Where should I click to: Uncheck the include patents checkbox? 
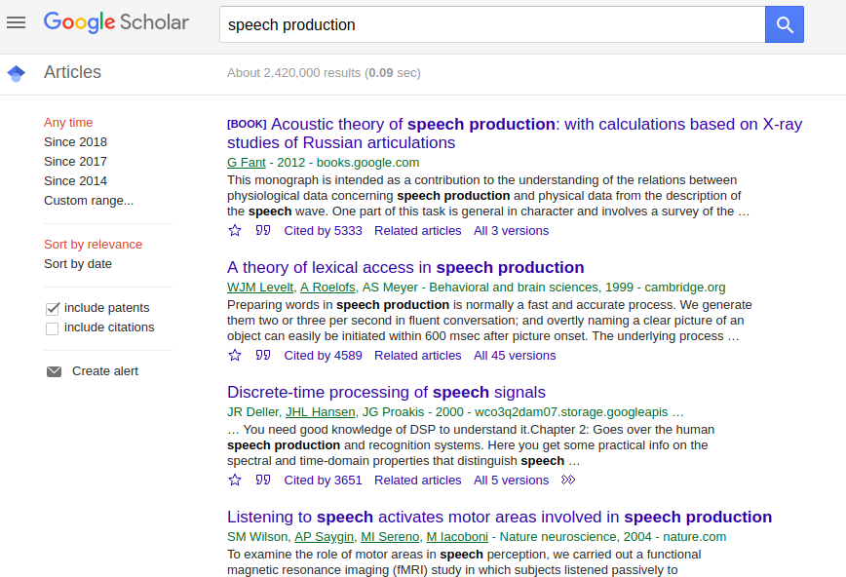tap(53, 308)
